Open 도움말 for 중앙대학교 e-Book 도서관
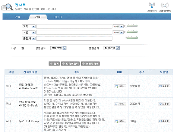Image resolution: width=174 pixels, height=134 pixels. pyautogui.click(x=164, y=86)
